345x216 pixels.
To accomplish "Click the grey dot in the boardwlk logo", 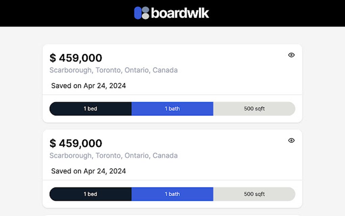I will 145,16.
